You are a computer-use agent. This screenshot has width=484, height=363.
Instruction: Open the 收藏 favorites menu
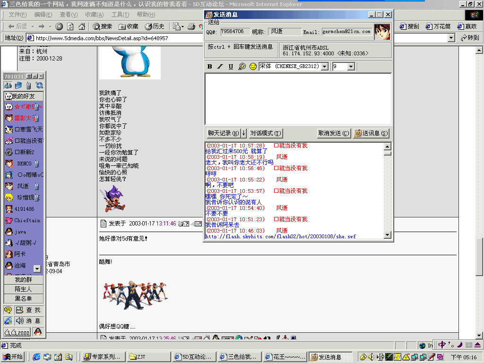tap(94, 15)
